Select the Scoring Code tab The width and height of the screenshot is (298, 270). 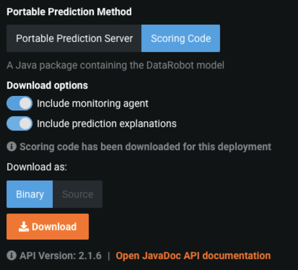pos(181,39)
